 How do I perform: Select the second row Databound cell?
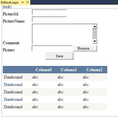coord(13,85)
